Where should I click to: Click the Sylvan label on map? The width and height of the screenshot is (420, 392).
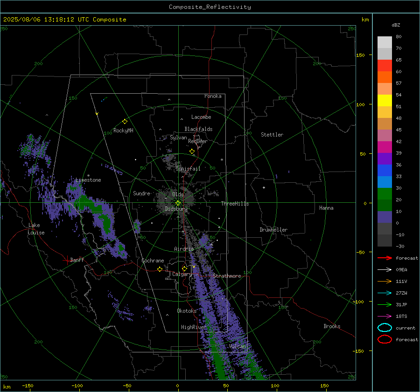[x=178, y=138]
